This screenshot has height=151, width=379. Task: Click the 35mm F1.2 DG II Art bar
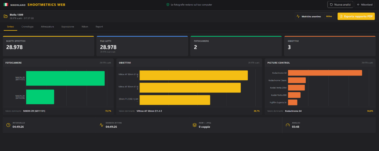(x=175, y=100)
